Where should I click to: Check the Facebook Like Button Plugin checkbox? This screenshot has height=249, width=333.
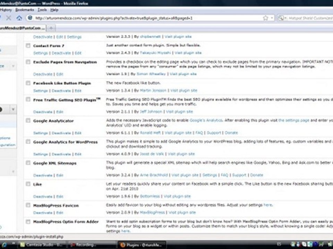click(28, 83)
